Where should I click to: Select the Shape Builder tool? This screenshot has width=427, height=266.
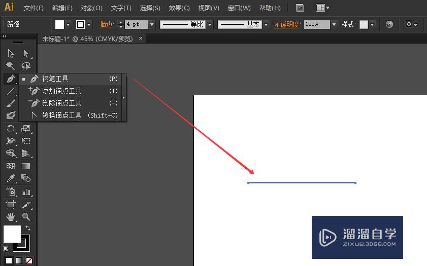(x=11, y=153)
